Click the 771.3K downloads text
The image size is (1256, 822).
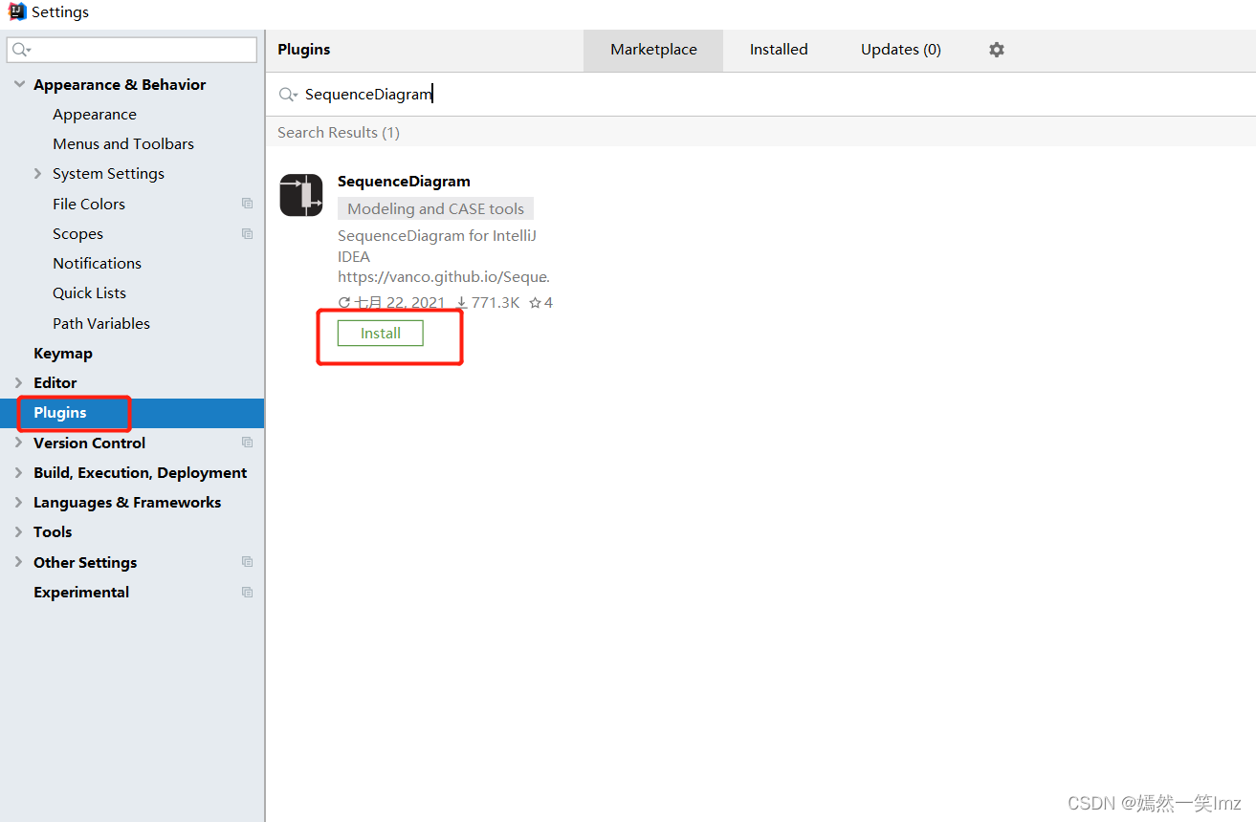pyautogui.click(x=496, y=303)
